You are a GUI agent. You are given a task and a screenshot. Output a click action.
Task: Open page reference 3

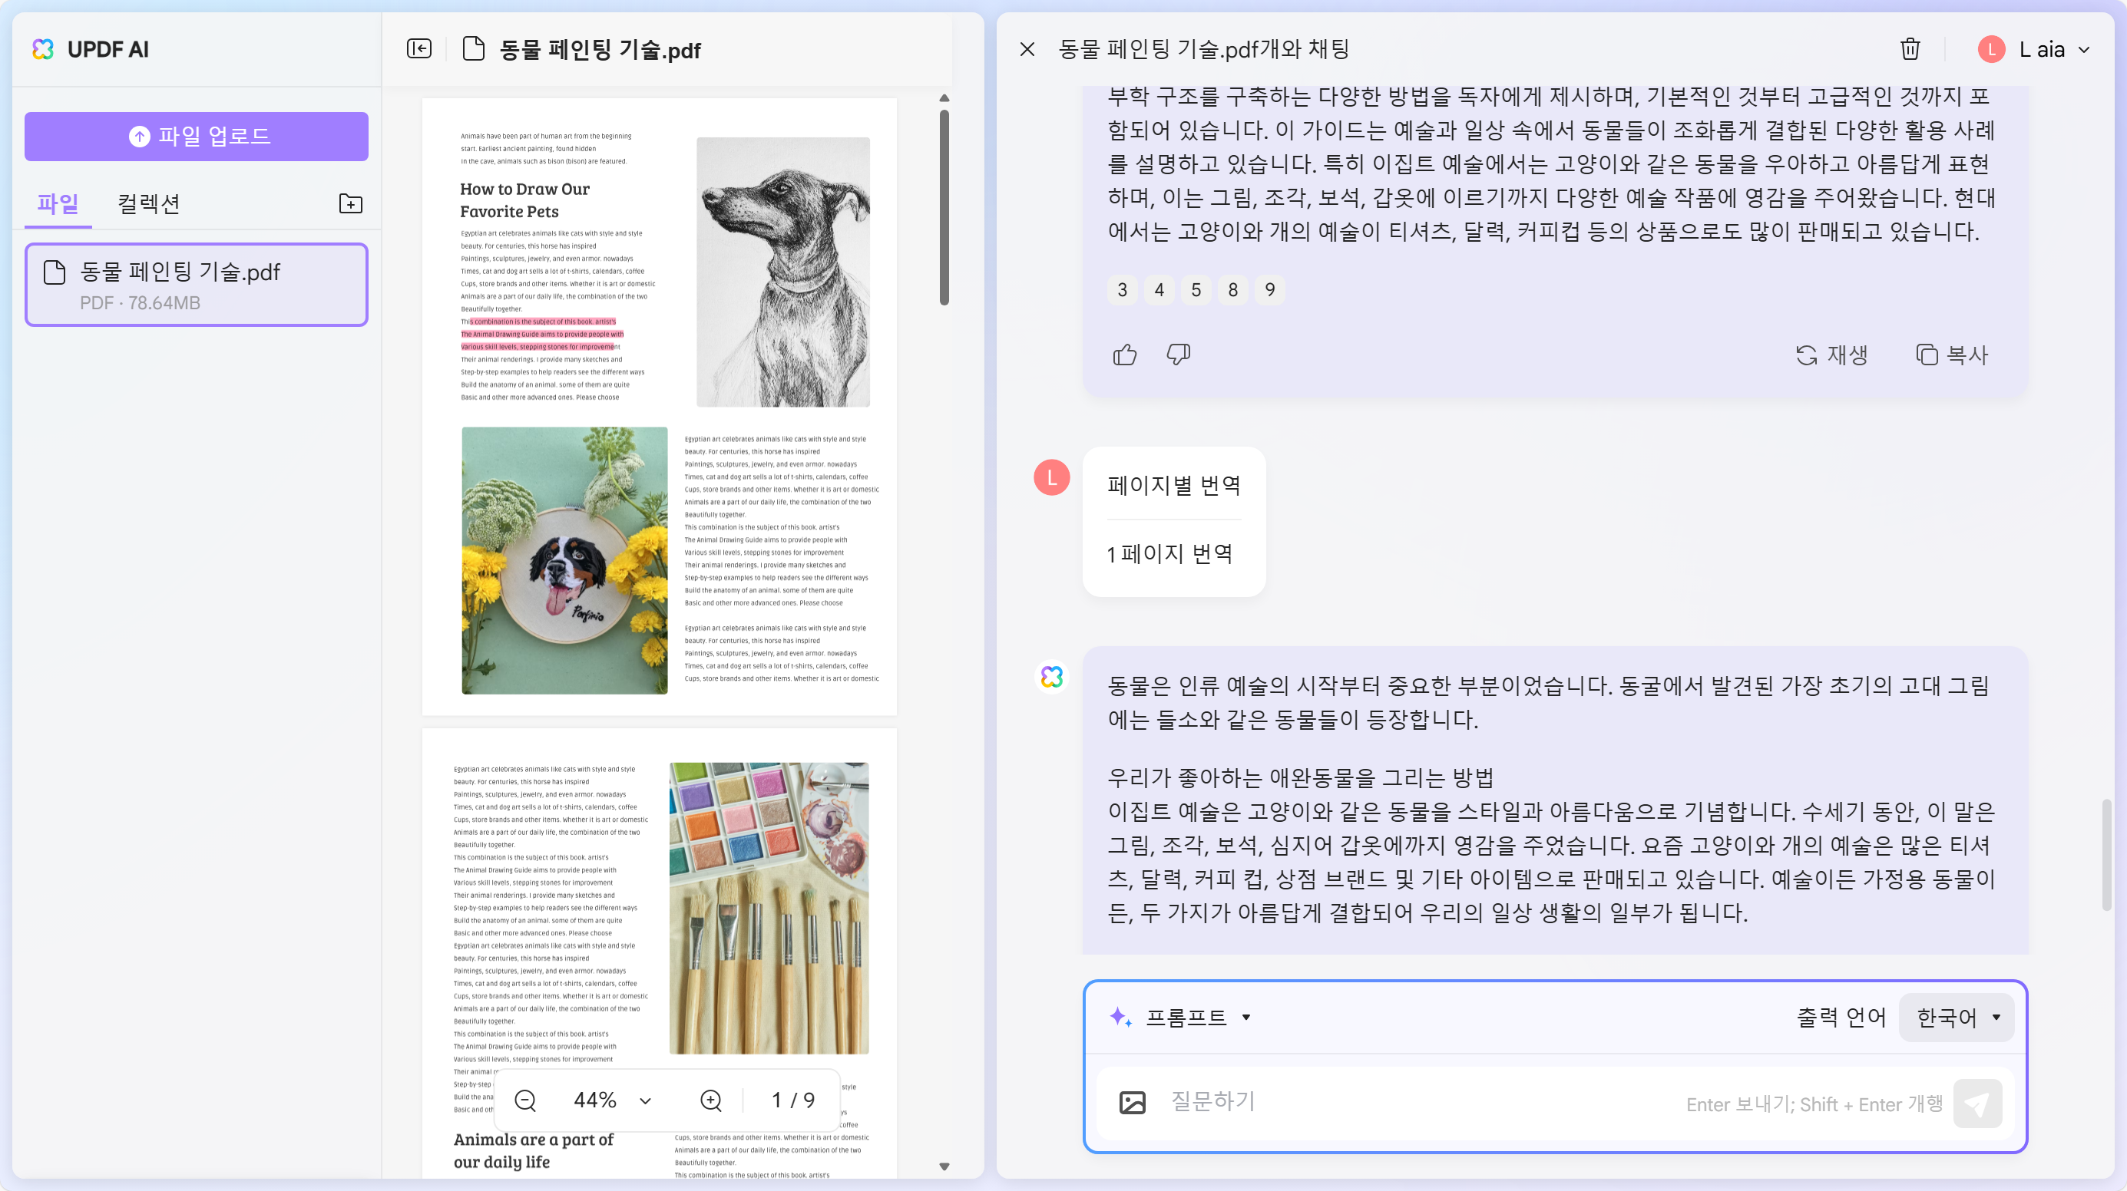click(x=1122, y=290)
